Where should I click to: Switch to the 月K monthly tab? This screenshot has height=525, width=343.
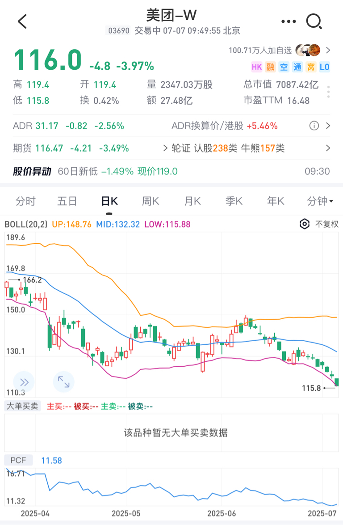[x=192, y=201]
